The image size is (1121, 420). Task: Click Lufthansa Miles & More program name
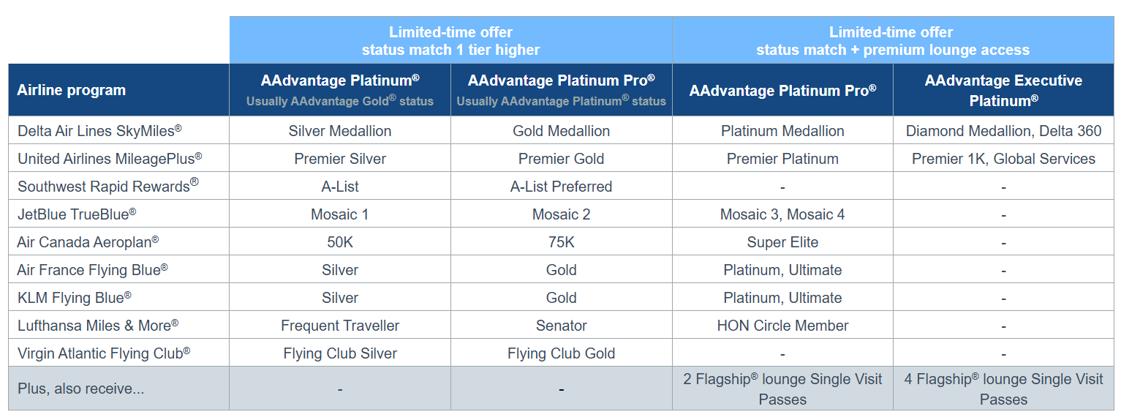click(x=98, y=326)
